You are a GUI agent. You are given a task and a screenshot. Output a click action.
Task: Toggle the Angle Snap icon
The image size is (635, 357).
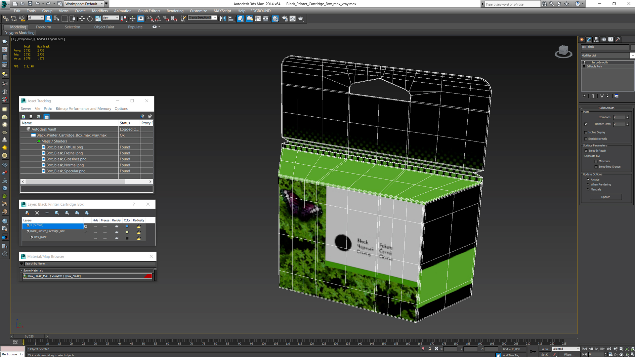coord(158,19)
